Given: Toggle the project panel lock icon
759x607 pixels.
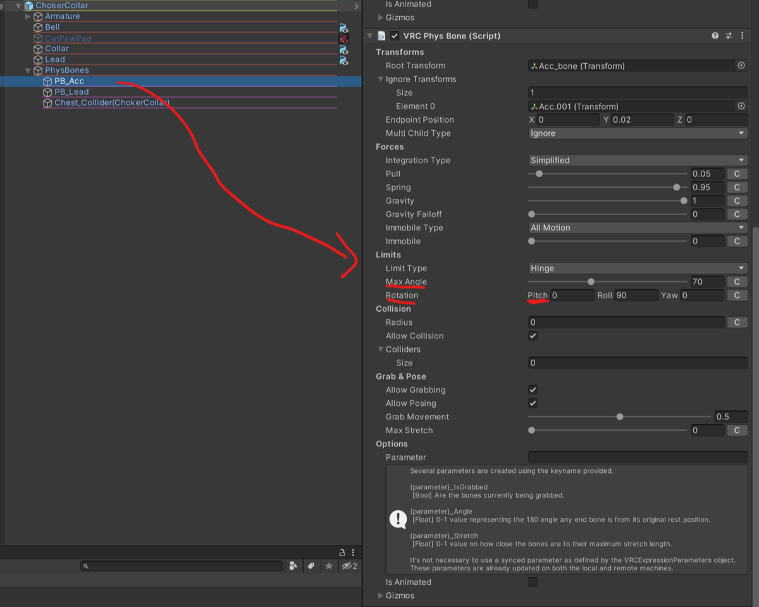Looking at the screenshot, I should click(342, 552).
